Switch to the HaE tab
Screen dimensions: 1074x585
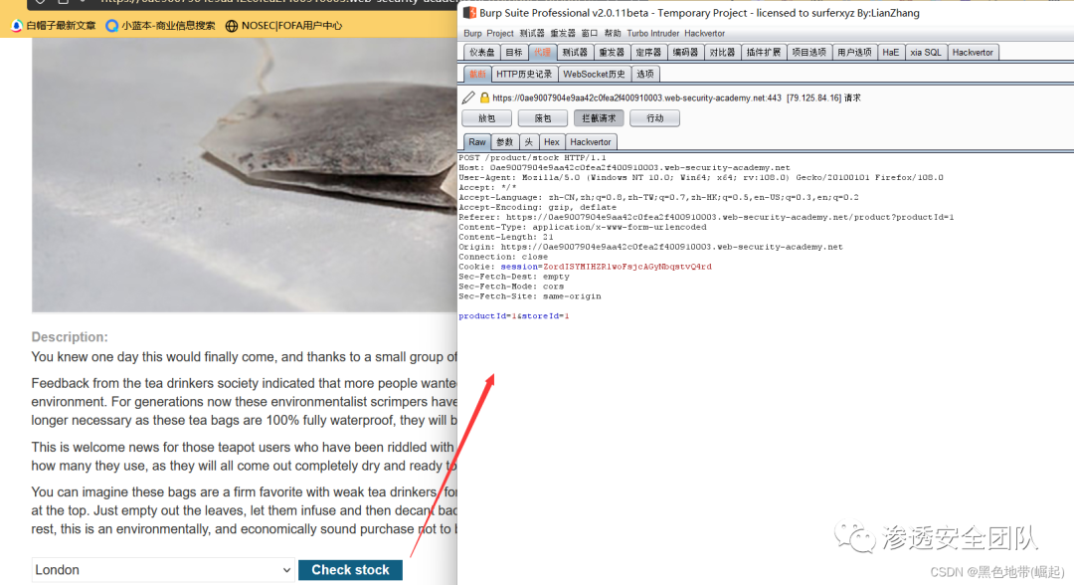pyautogui.click(x=890, y=52)
